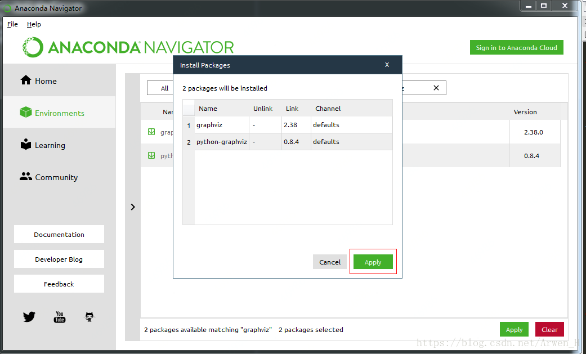Open the YouTube link icon

point(60,317)
